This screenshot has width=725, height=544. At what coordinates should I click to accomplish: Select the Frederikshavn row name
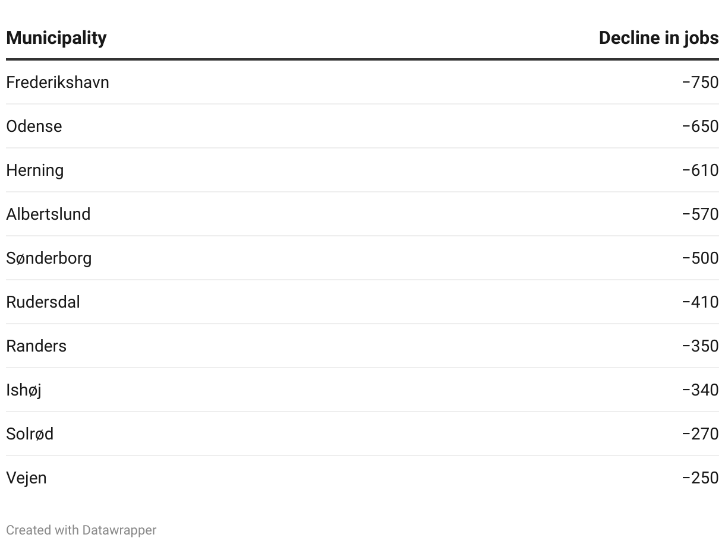click(x=58, y=82)
